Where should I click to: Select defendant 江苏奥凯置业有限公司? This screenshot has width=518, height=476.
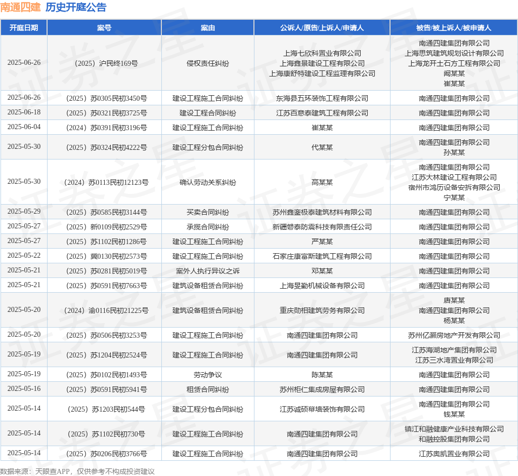click(x=454, y=454)
